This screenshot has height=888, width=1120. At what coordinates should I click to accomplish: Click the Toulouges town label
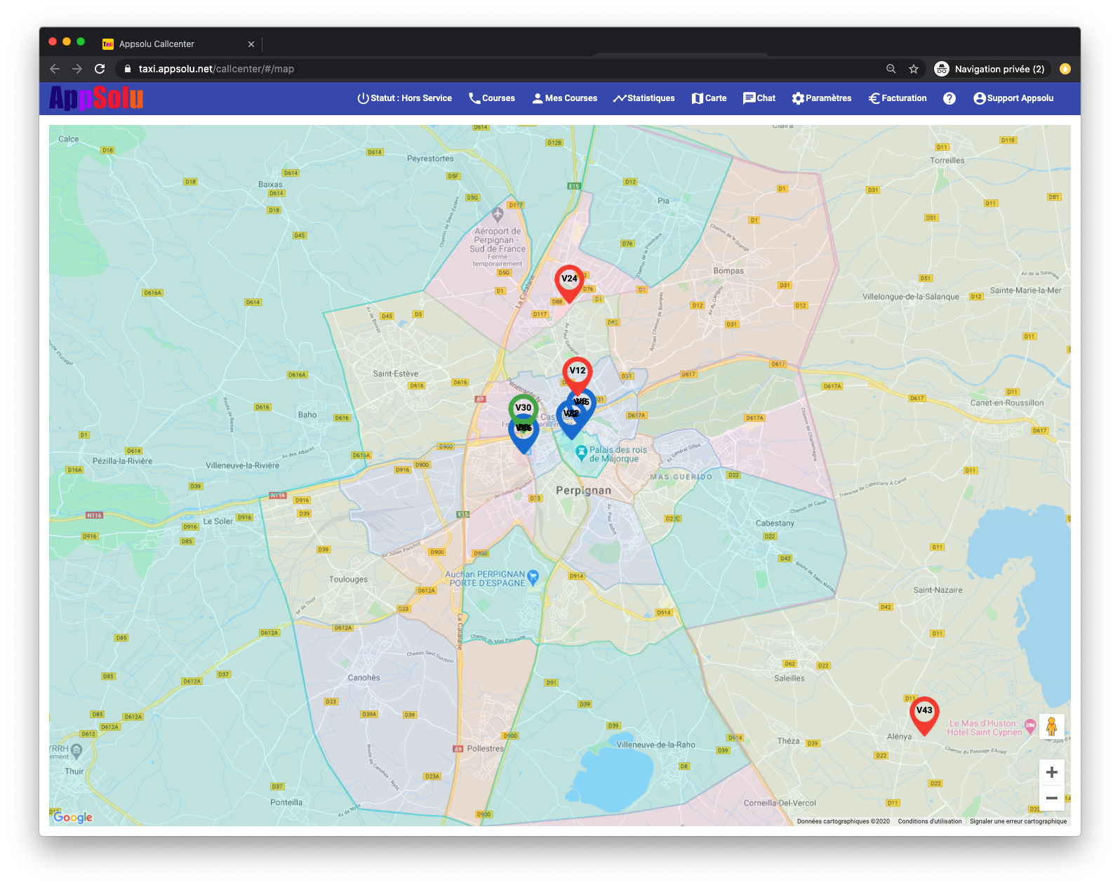tap(348, 580)
